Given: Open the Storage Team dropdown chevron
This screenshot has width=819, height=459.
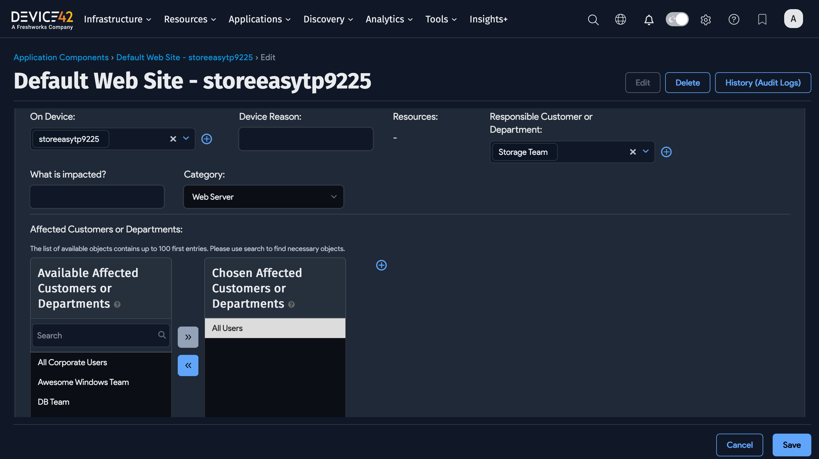Looking at the screenshot, I should coord(646,152).
